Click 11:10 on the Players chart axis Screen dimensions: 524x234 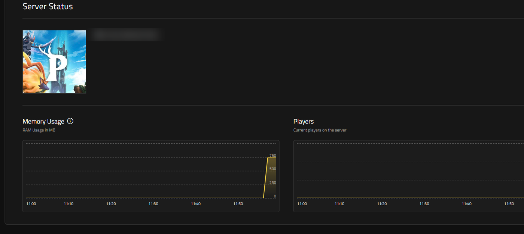click(x=339, y=204)
